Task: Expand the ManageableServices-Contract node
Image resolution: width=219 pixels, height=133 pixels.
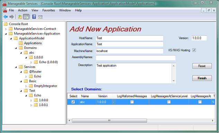Action: click(x=6, y=29)
